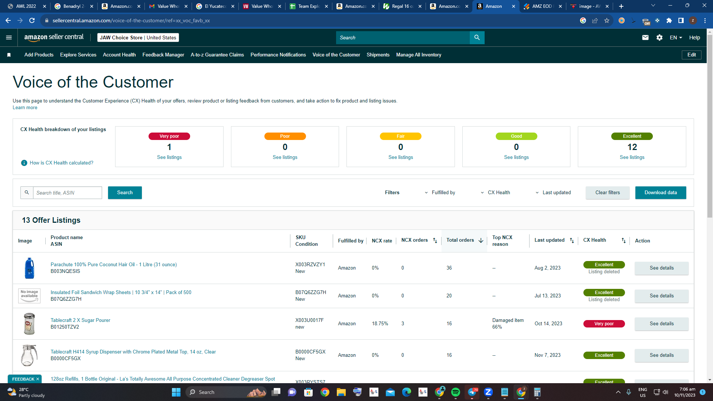Image resolution: width=713 pixels, height=401 pixels.
Task: Open Windows Start menu
Action: coord(176,392)
